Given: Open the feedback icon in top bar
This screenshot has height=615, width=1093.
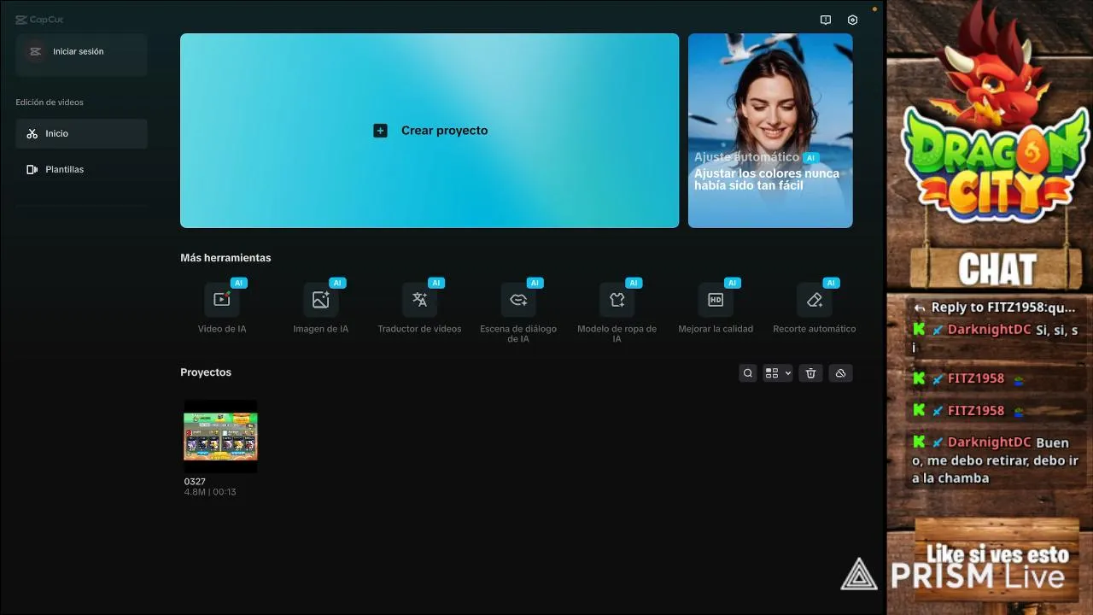Looking at the screenshot, I should pyautogui.click(x=826, y=20).
